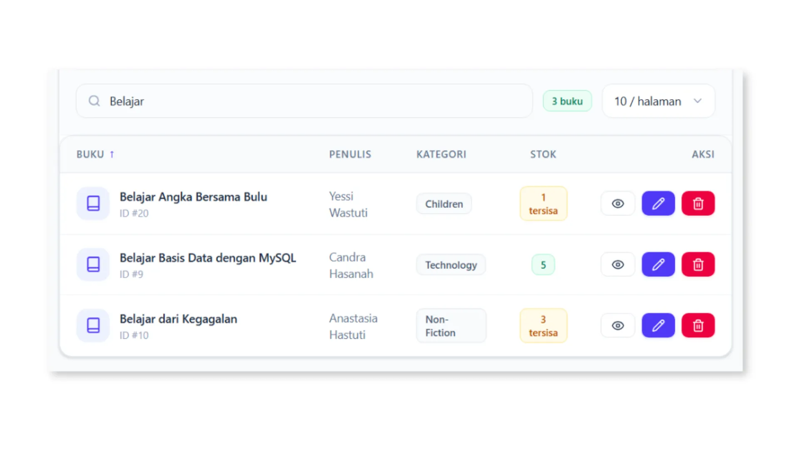This screenshot has width=799, height=449.
Task: View Belajar dari Kegagalan via eye icon
Action: pyautogui.click(x=618, y=326)
